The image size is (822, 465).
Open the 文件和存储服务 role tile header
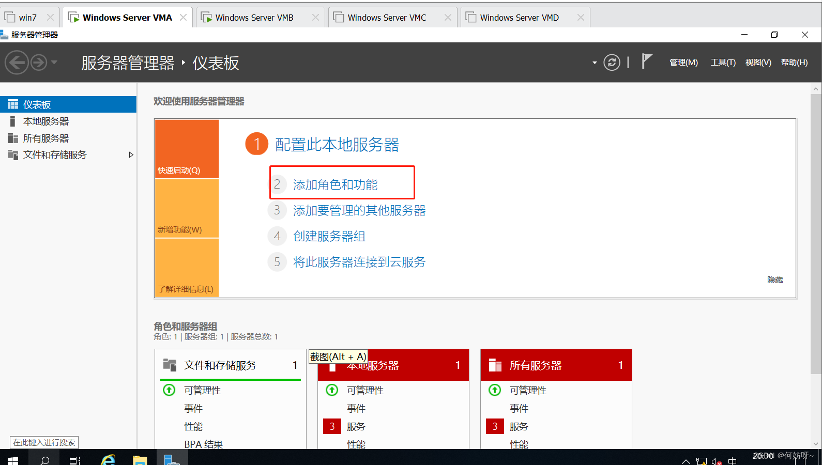pyautogui.click(x=231, y=365)
